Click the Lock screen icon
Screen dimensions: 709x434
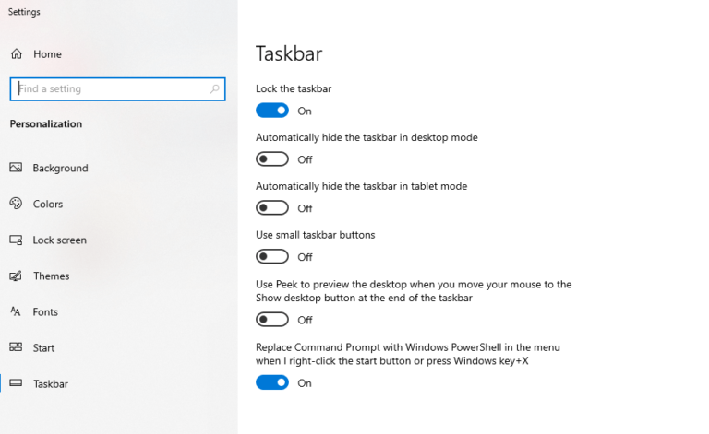16,240
